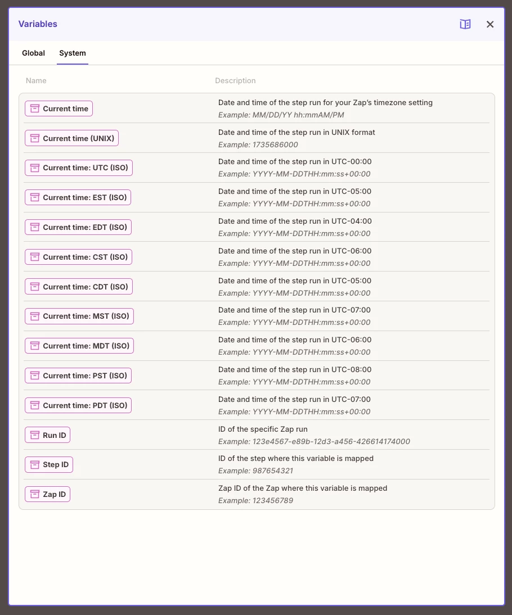Screen dimensions: 512x615
Task: Select the Zap ID variable pill
Action: click(x=47, y=494)
